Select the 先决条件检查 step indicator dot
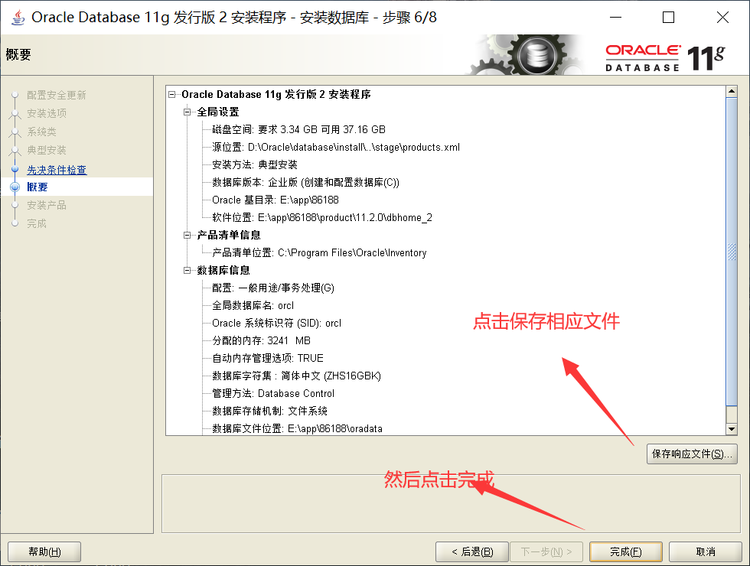This screenshot has width=750, height=566. point(15,168)
